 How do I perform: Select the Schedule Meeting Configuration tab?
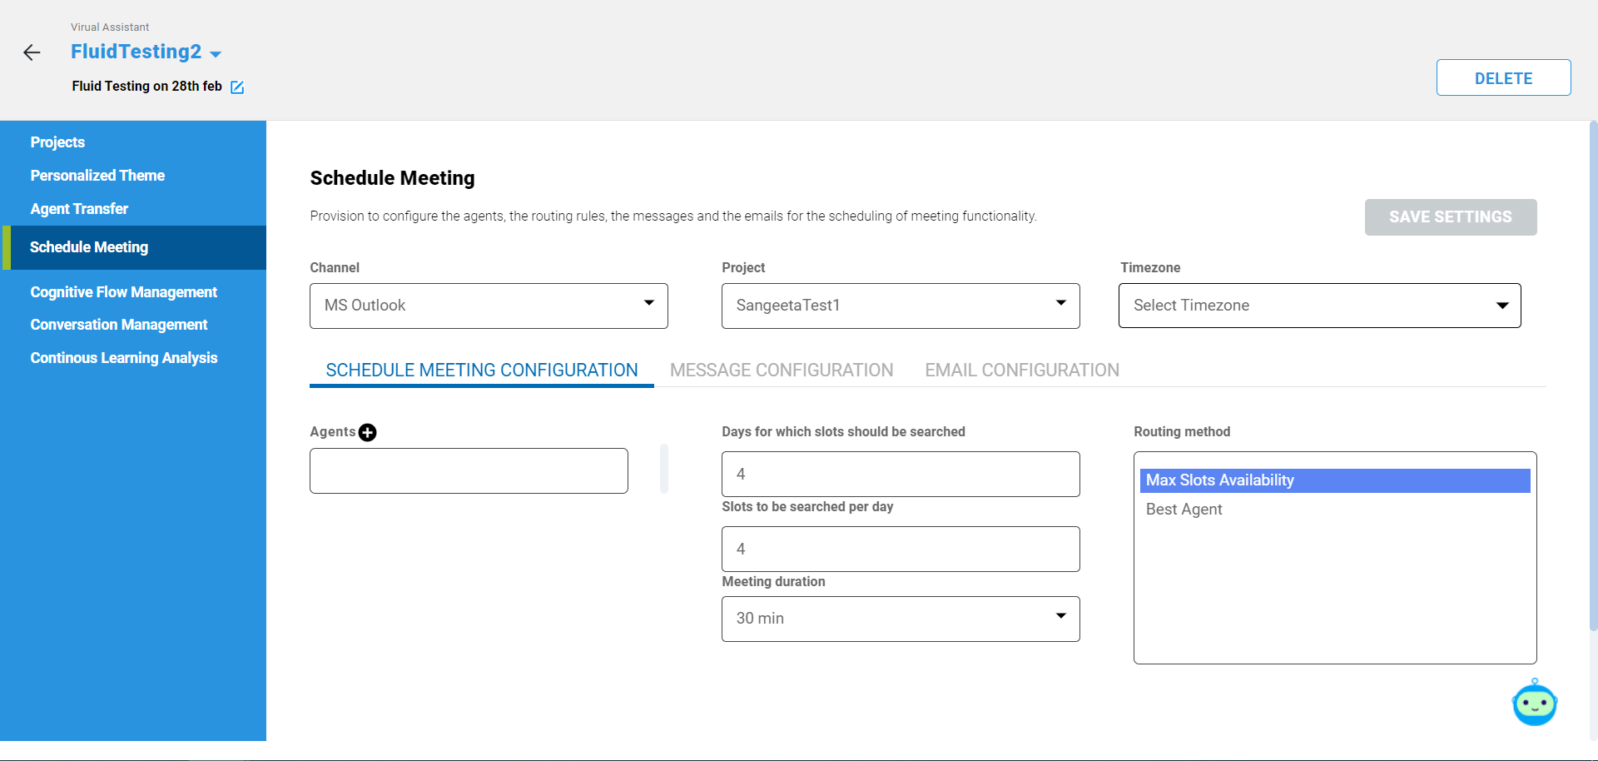(481, 371)
